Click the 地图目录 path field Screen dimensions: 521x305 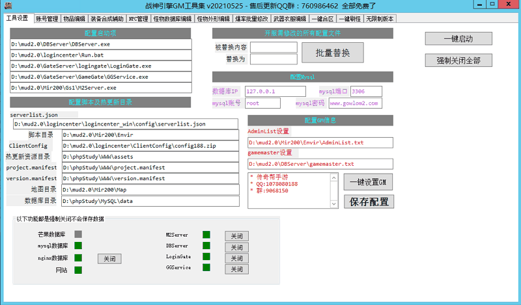(x=150, y=190)
